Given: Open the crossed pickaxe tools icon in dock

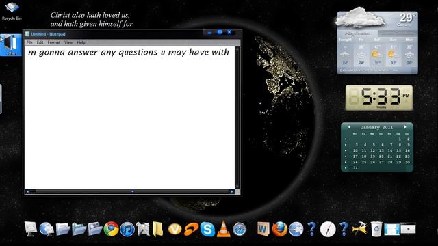Looking at the screenshot, I should (143, 230).
